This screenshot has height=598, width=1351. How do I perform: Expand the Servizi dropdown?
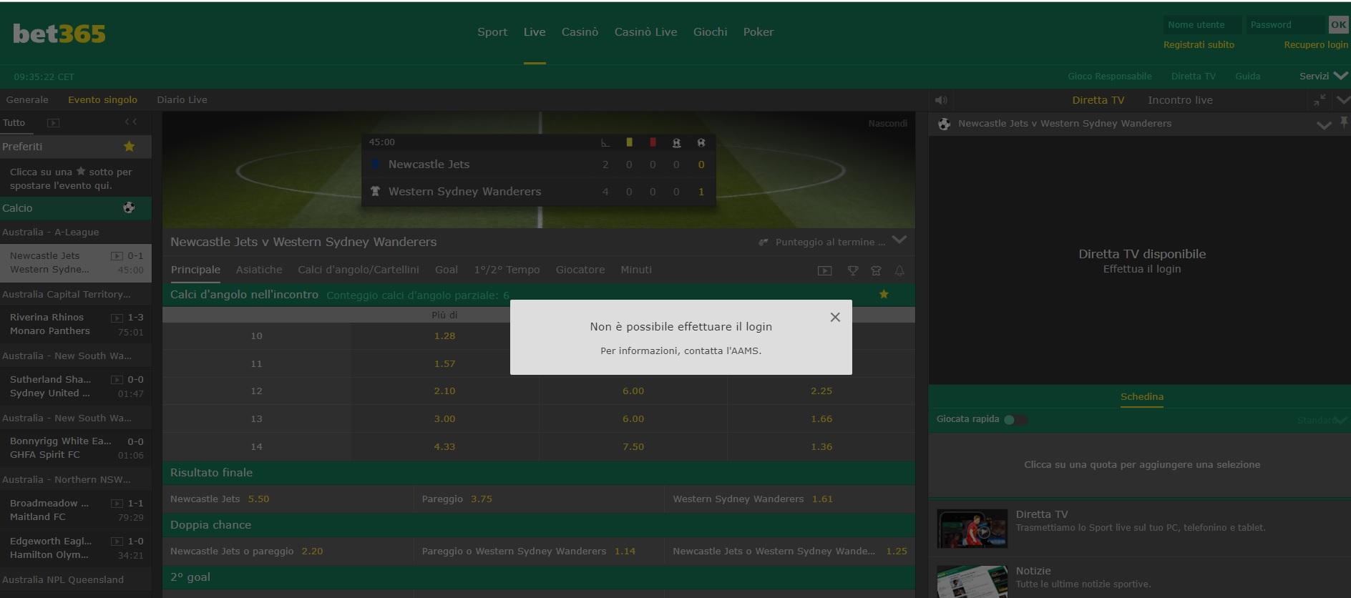click(1323, 76)
